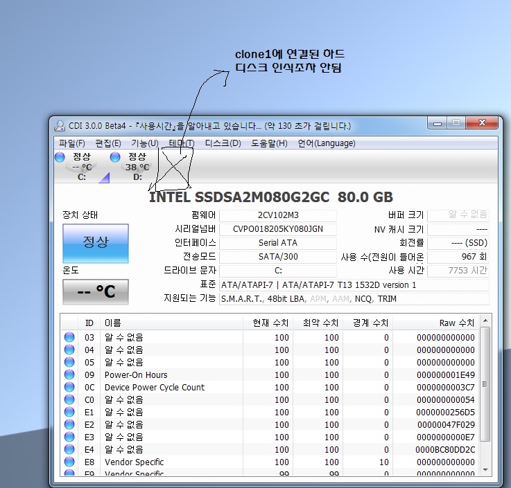Open the 디스크(D) menu

pos(223,143)
